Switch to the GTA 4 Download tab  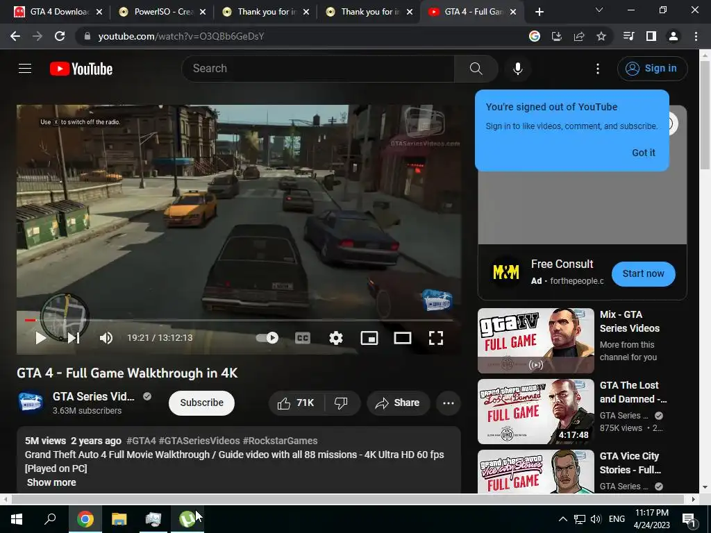(58, 12)
